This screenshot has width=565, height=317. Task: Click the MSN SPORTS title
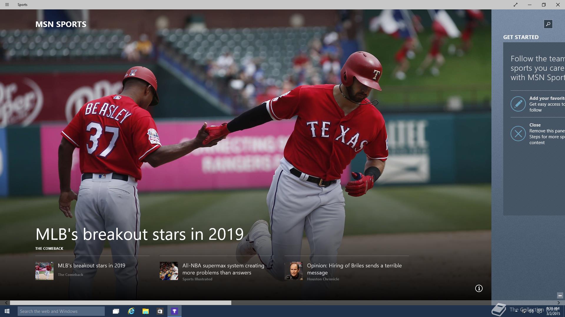61,24
